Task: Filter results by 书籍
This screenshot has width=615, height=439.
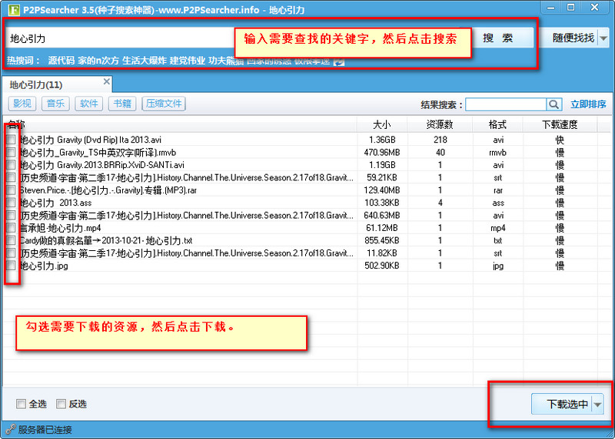Action: click(122, 104)
